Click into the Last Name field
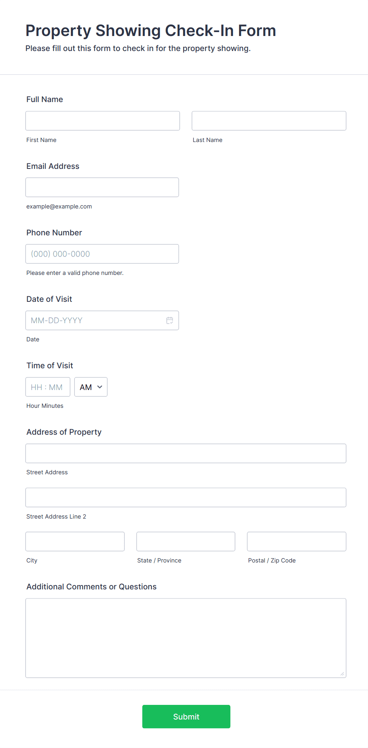 pos(269,121)
